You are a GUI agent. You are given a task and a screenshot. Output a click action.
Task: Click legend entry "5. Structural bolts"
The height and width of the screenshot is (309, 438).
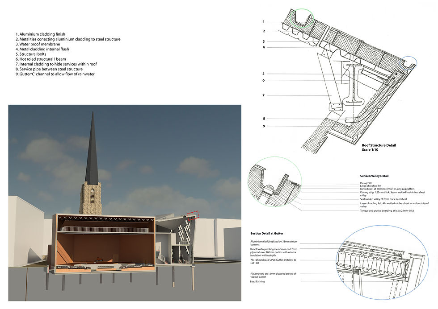31,54
